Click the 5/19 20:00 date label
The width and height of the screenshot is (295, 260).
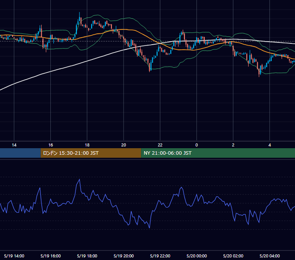point(124,256)
